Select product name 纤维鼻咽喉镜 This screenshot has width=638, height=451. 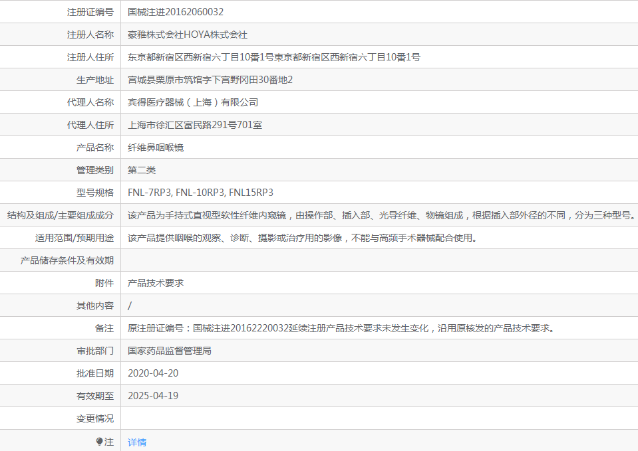pos(156,147)
